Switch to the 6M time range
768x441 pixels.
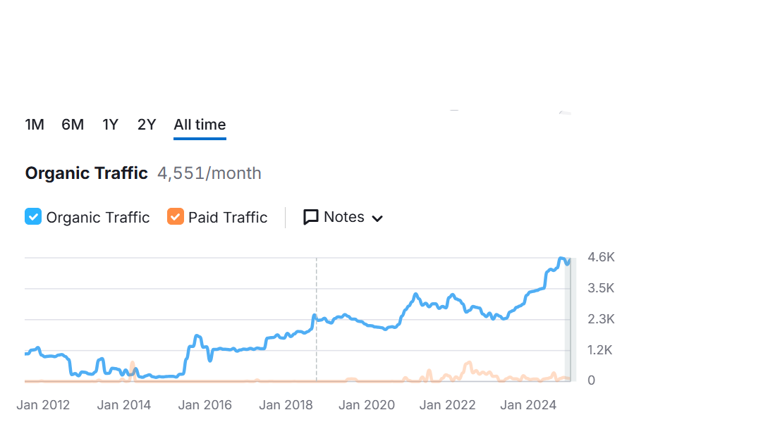[x=73, y=125]
